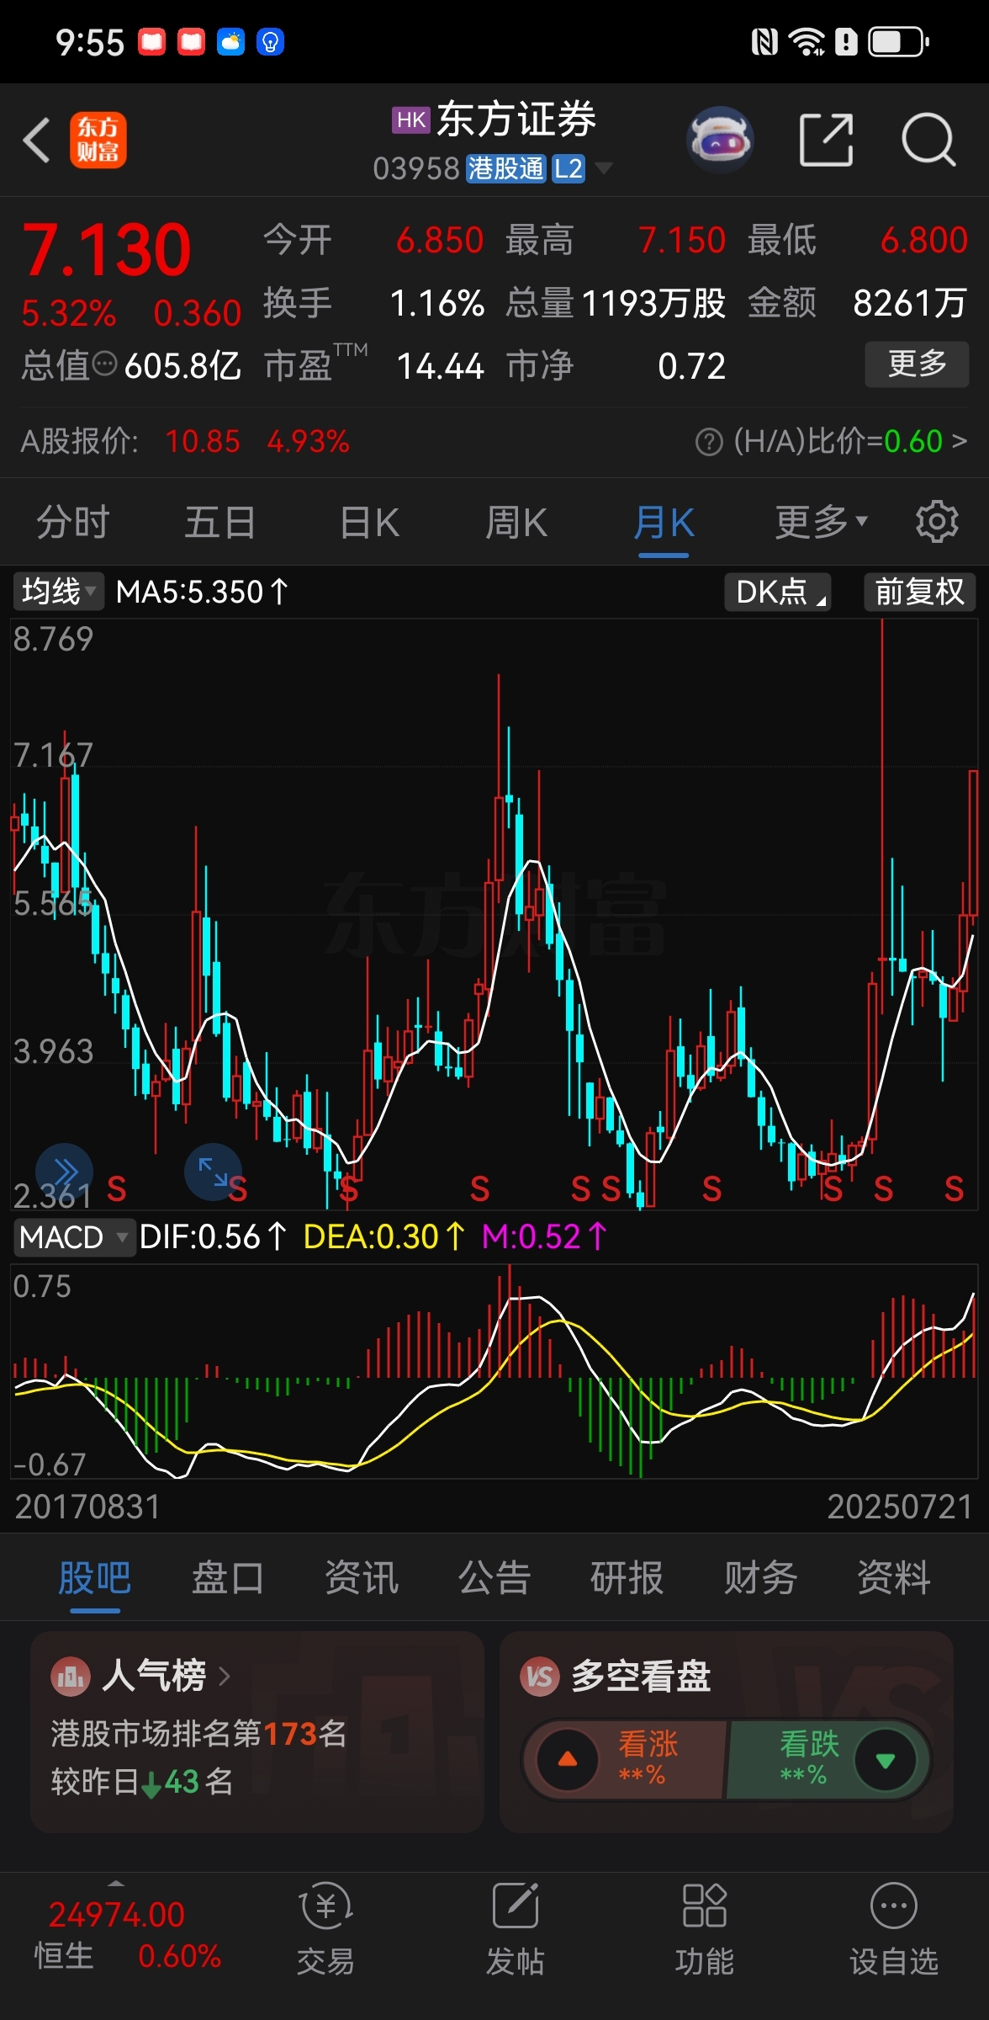989x2020 pixels.
Task: Switch to 分时 chart tab
Action: [73, 522]
